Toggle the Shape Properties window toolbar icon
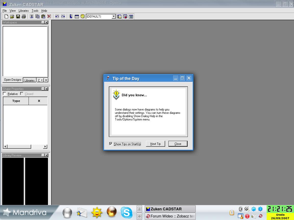Screen dimensions: 294x220 coord(125,17)
